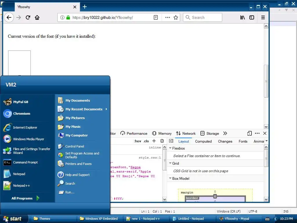Open My Documents folder
The image size is (297, 223).
point(74,100)
